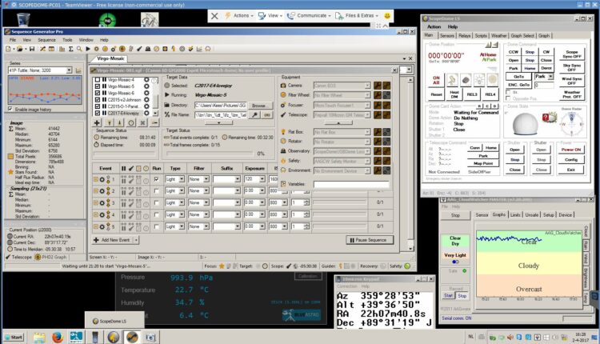
Task: Click the key icon beside File Name
Action: point(254,114)
